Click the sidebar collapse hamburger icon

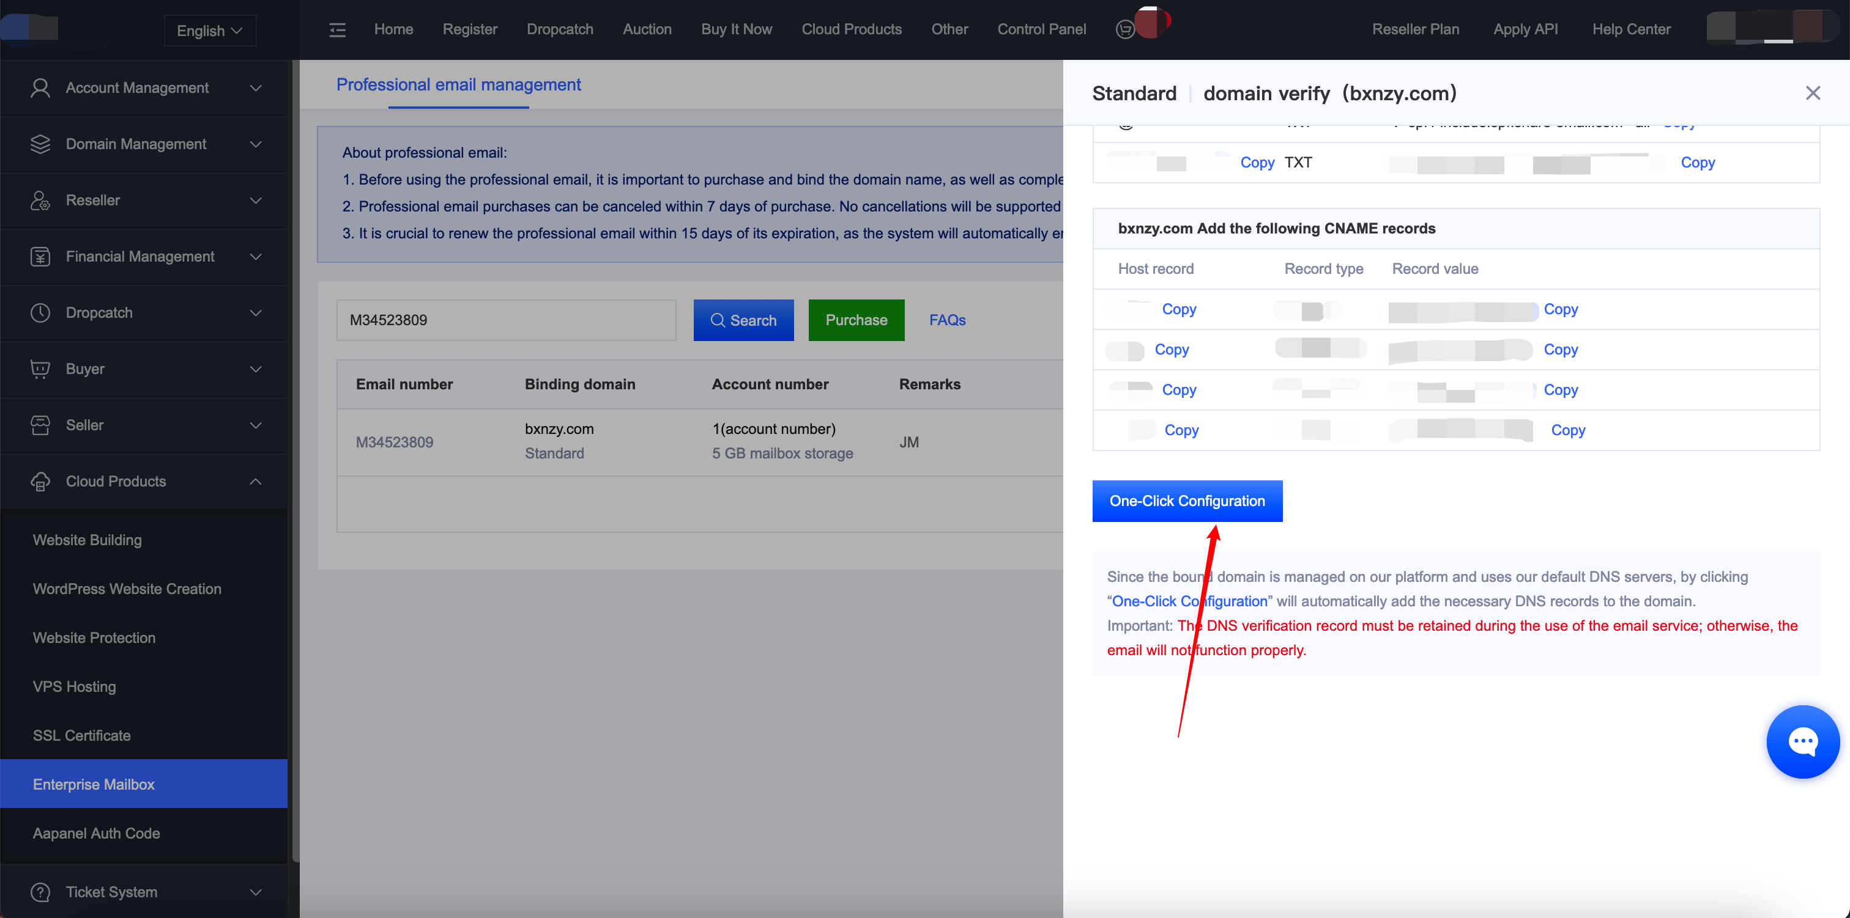337,29
